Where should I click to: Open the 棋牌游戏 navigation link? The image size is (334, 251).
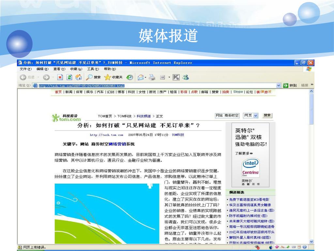[264, 92]
